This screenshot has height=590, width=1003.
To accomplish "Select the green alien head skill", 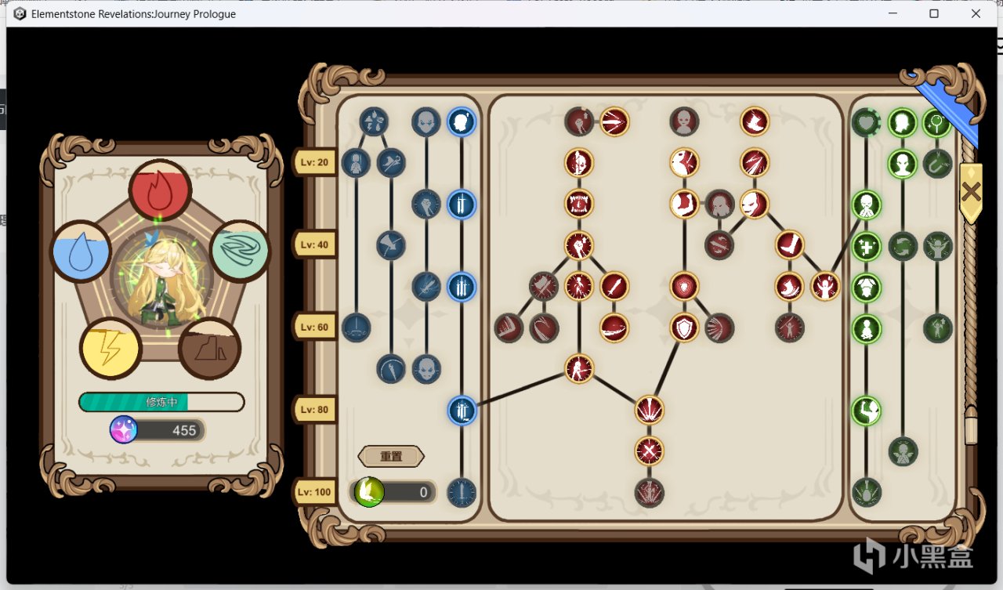I will [903, 164].
